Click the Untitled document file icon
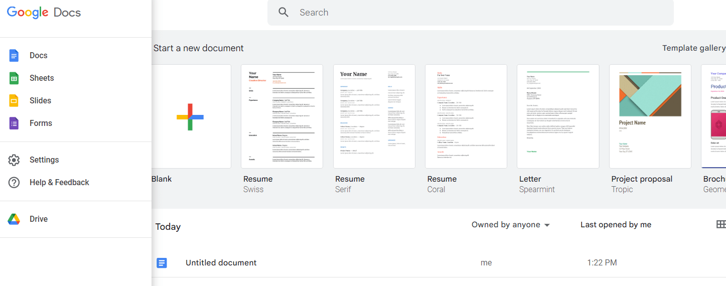Image resolution: width=726 pixels, height=286 pixels. 162,262
